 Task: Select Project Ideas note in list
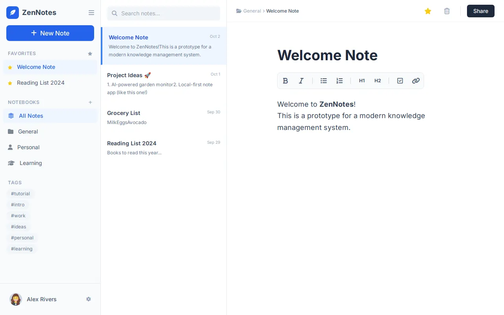(x=164, y=83)
